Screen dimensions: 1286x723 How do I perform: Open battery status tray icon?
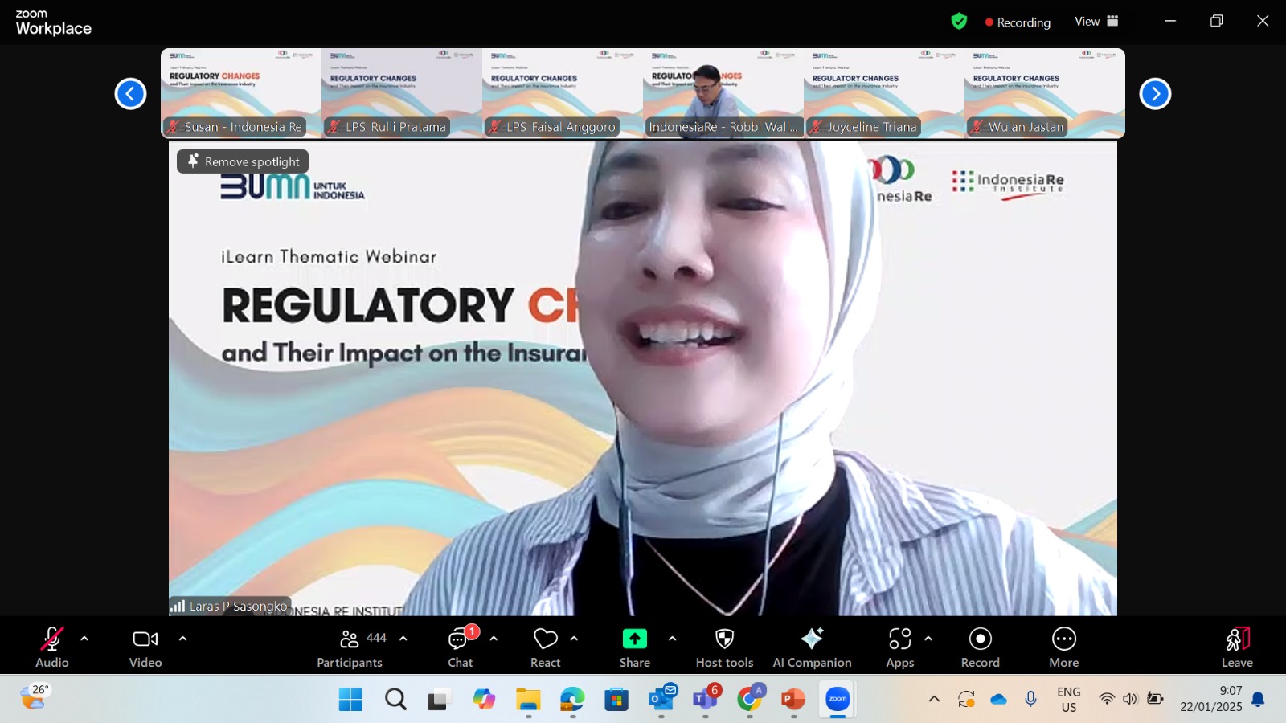click(1155, 699)
